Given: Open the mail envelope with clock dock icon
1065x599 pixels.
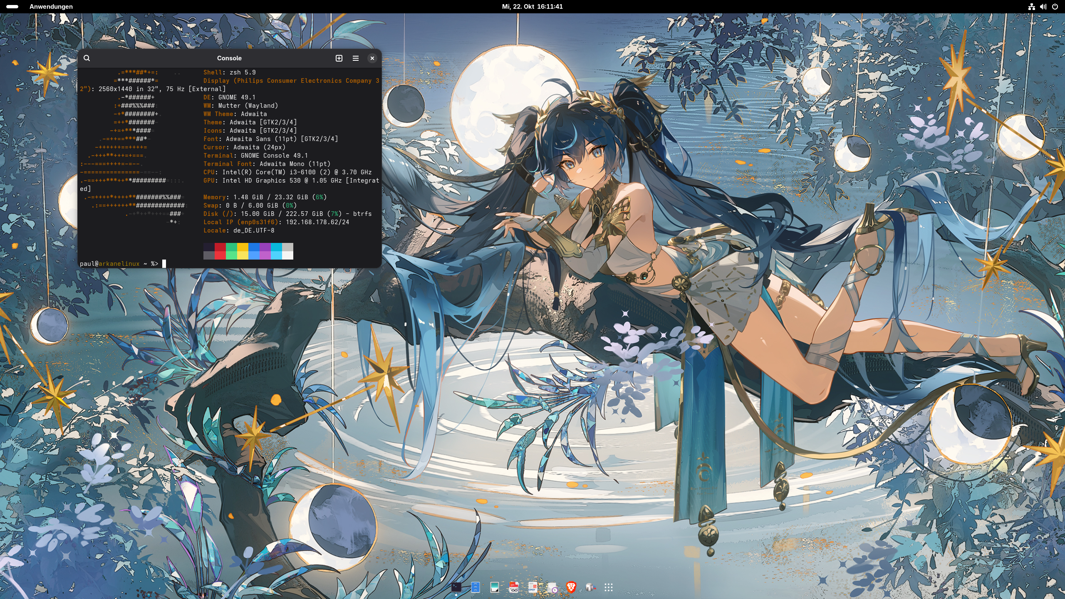Looking at the screenshot, I should click(x=552, y=587).
